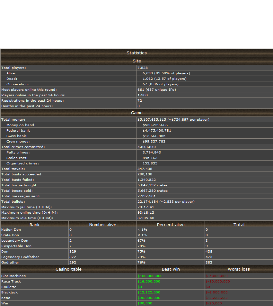Select the Race Track worst loss $-10,000,000
Image resolution: width=273 pixels, height=306 pixels.
218,281
